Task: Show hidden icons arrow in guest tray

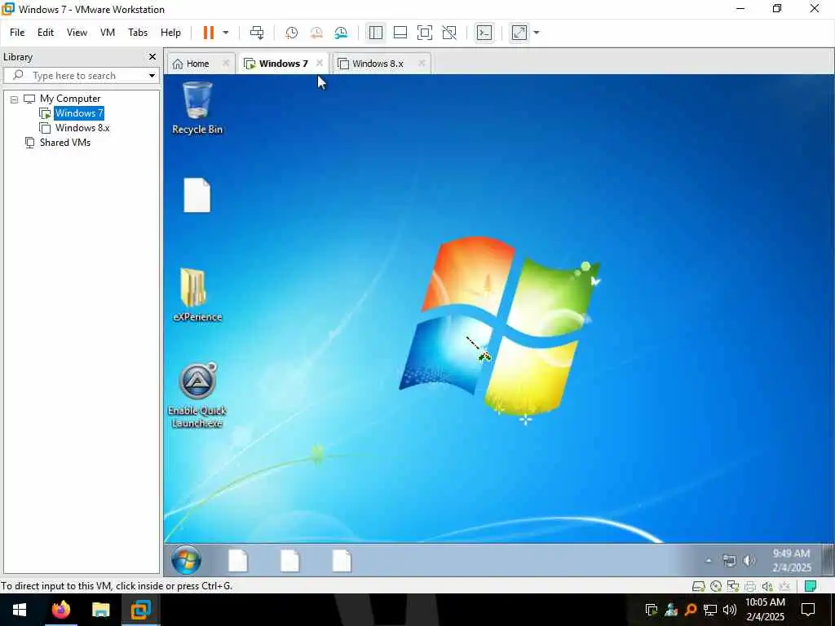Action: tap(709, 561)
